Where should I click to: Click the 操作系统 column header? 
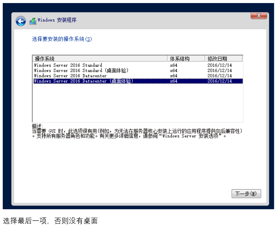(x=100, y=58)
